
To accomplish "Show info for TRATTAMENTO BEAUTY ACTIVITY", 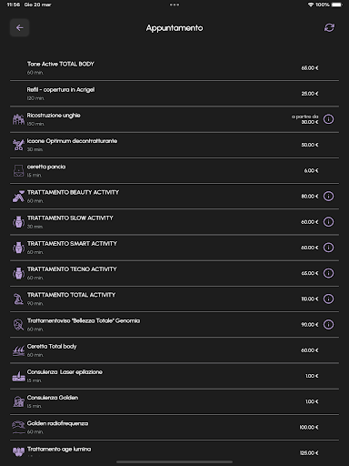I will 328,197.
